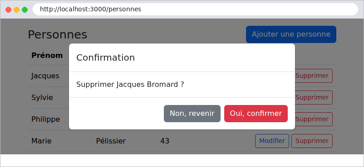Click Supprimer button in Sylvie's row
Viewport: 364px width, 167px height.
314,97
